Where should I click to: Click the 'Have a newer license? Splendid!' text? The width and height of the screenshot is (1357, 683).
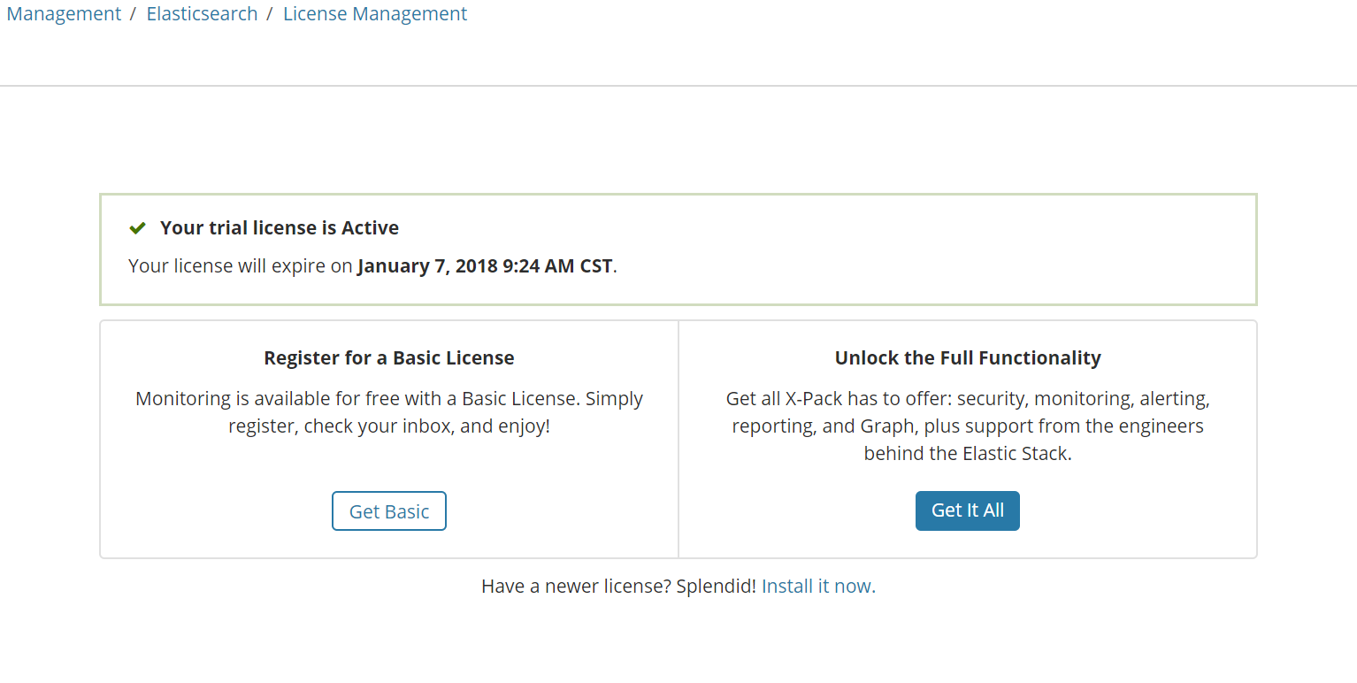(618, 586)
